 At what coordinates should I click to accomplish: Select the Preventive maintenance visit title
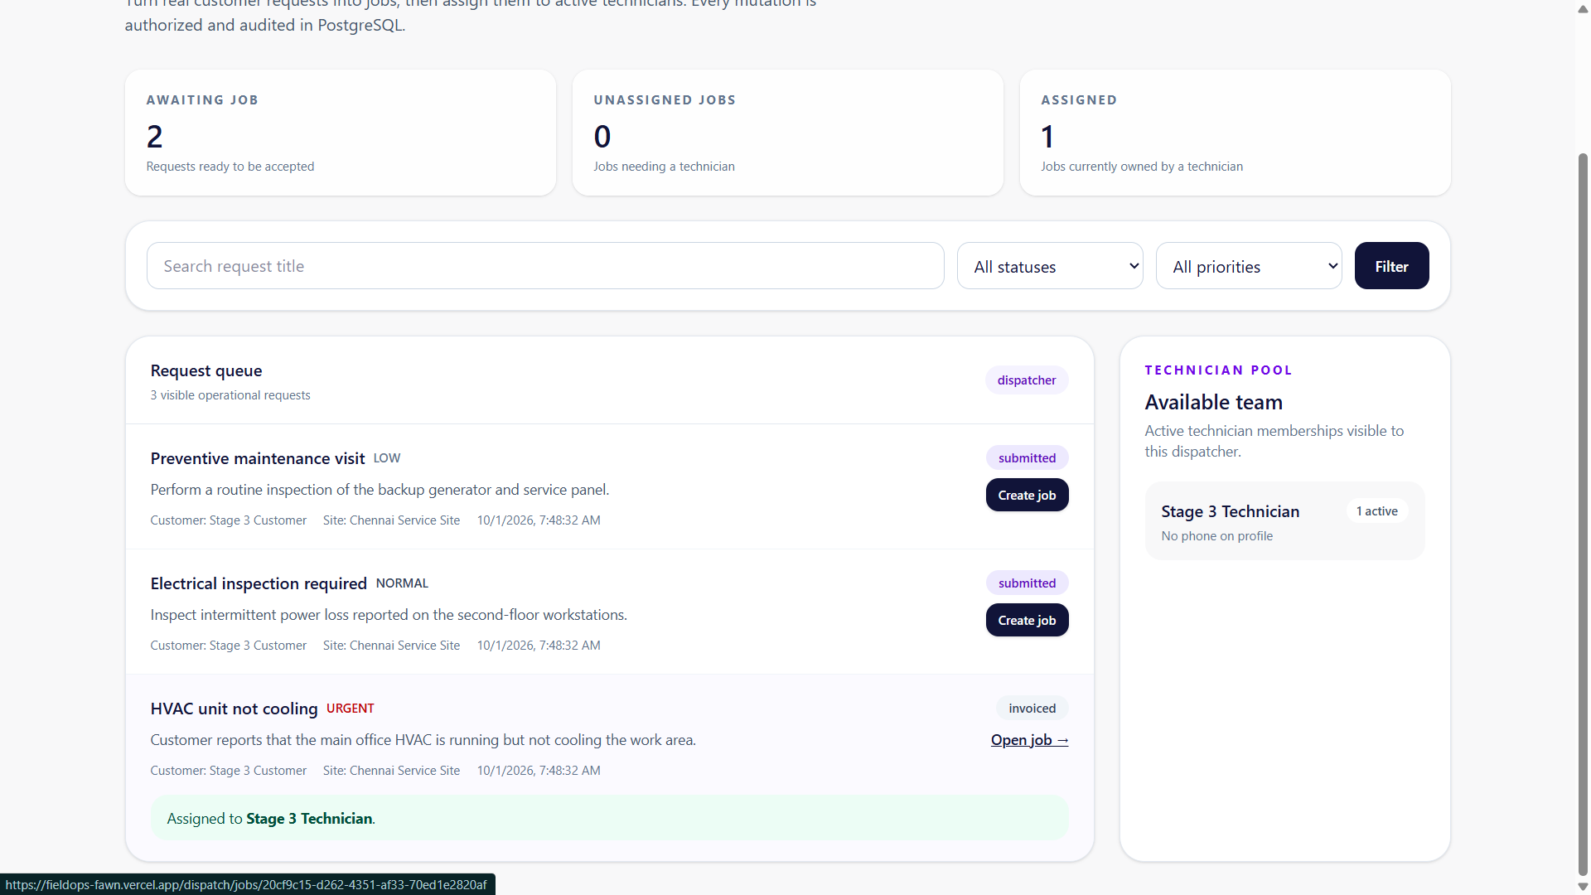point(258,458)
